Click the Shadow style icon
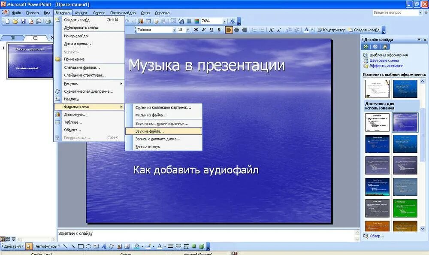429x255 pixels. (194, 246)
